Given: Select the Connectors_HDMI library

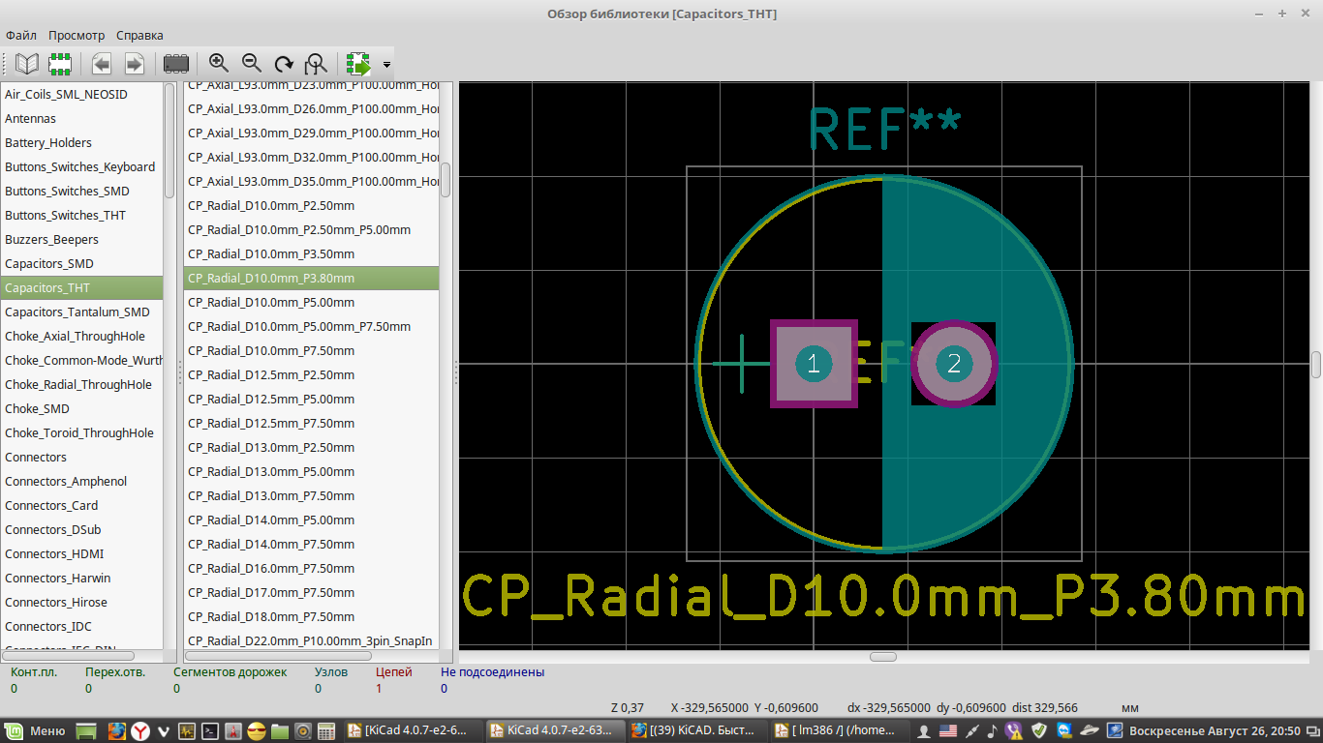Looking at the screenshot, I should (81, 553).
